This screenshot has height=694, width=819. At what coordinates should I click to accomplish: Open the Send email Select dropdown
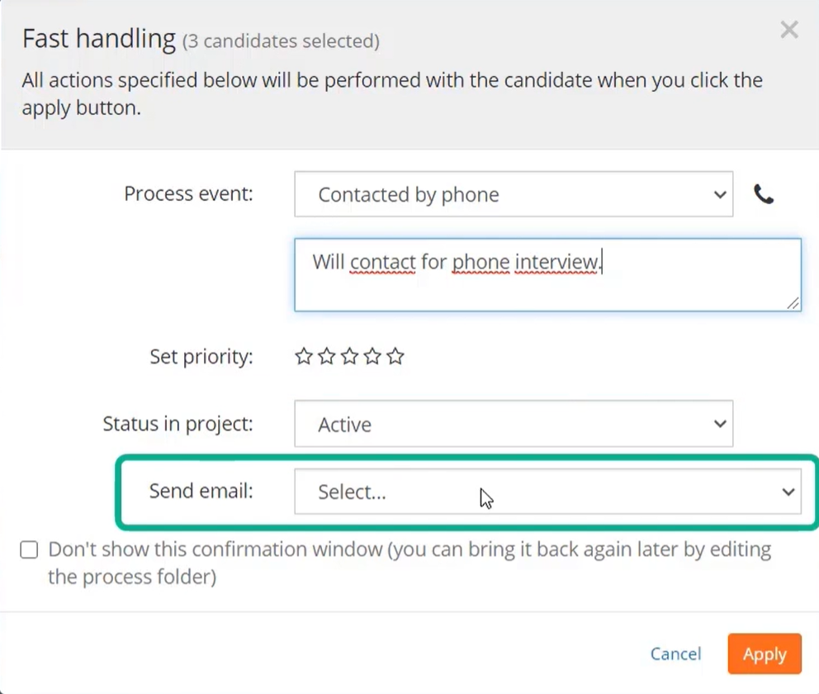click(x=547, y=492)
